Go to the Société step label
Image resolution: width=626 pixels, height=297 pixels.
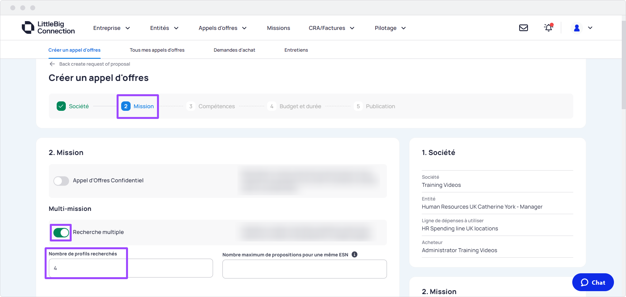(x=79, y=106)
